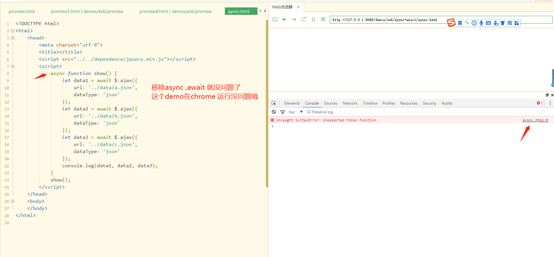Click the jquery.min.js script tag line
This screenshot has width=554, height=257.
(117, 59)
